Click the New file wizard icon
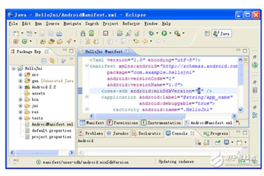This screenshot has width=264, height=176. coord(16,33)
